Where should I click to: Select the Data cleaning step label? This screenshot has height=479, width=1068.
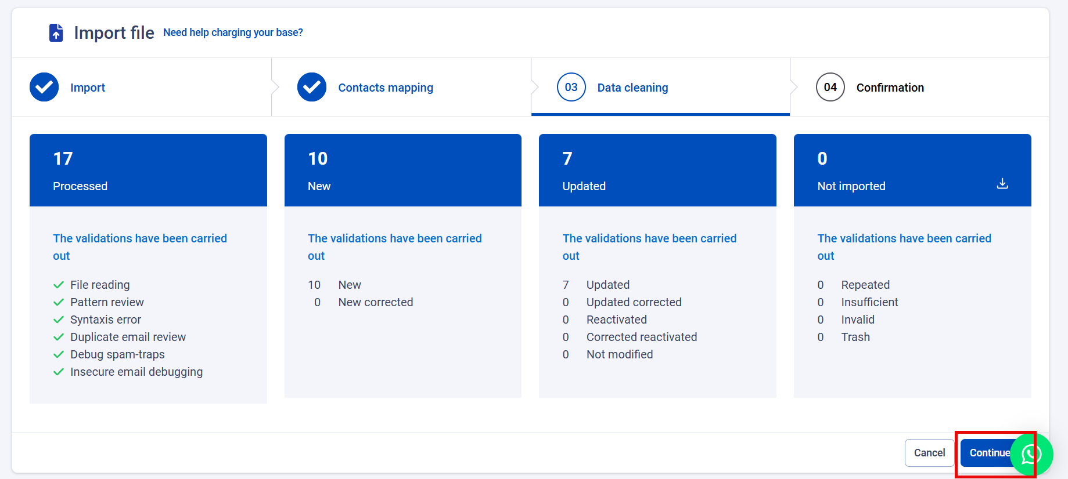(632, 88)
